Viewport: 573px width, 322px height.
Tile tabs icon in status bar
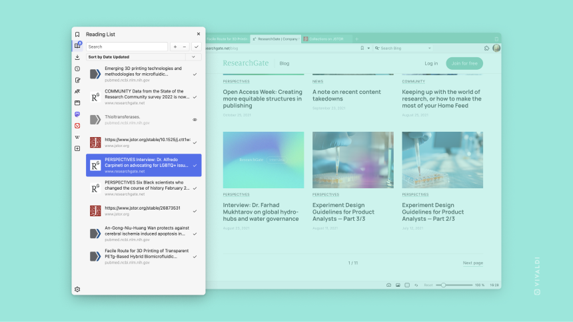407,285
